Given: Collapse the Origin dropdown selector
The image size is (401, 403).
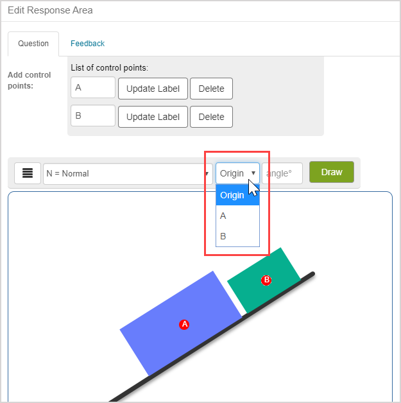Looking at the screenshot, I should [237, 173].
